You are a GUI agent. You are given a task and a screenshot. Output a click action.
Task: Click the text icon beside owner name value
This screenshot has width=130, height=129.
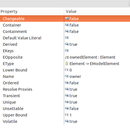pyautogui.click(x=67, y=76)
